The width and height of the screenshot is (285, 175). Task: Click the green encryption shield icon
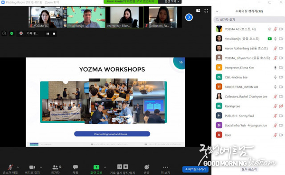[12, 33]
